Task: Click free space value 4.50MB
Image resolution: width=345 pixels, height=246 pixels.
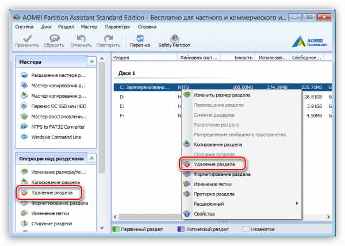Action: 314,116
